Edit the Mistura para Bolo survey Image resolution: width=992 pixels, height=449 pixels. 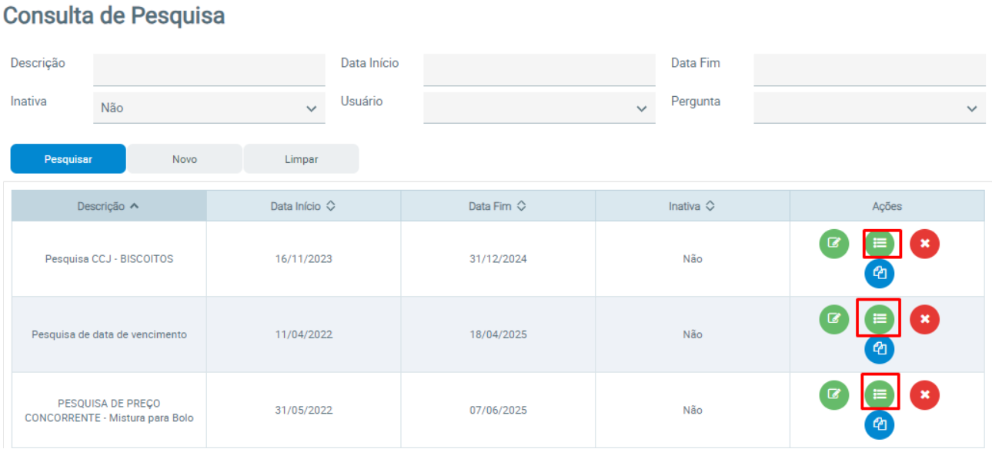coord(833,394)
